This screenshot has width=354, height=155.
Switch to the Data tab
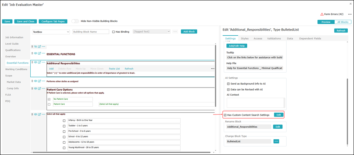tap(290, 38)
